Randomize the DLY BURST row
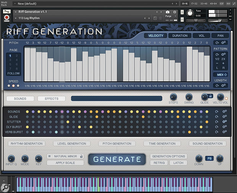The height and width of the screenshot is (193, 237). tap(217, 127)
